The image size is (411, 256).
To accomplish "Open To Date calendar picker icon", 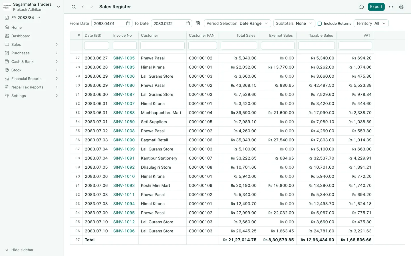I will [x=188, y=23].
